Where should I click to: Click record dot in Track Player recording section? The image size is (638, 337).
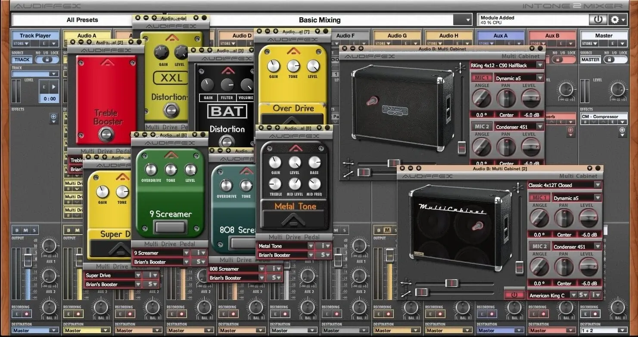(x=26, y=314)
